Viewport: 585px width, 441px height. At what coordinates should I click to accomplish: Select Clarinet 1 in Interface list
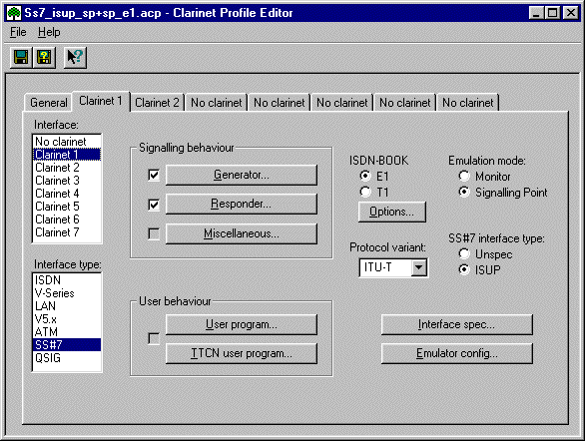pos(67,155)
